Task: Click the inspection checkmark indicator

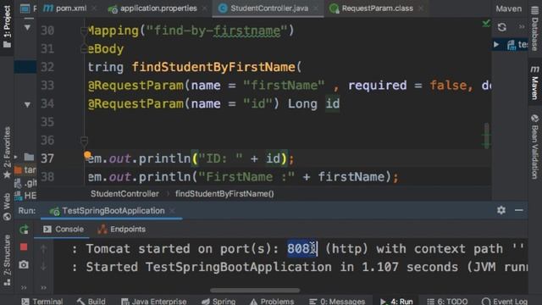Action: (x=486, y=24)
